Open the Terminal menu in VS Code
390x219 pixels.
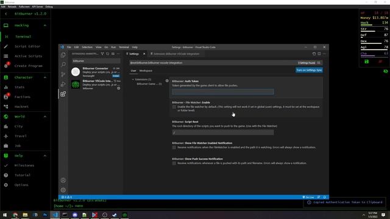pyautogui.click(x=124, y=47)
